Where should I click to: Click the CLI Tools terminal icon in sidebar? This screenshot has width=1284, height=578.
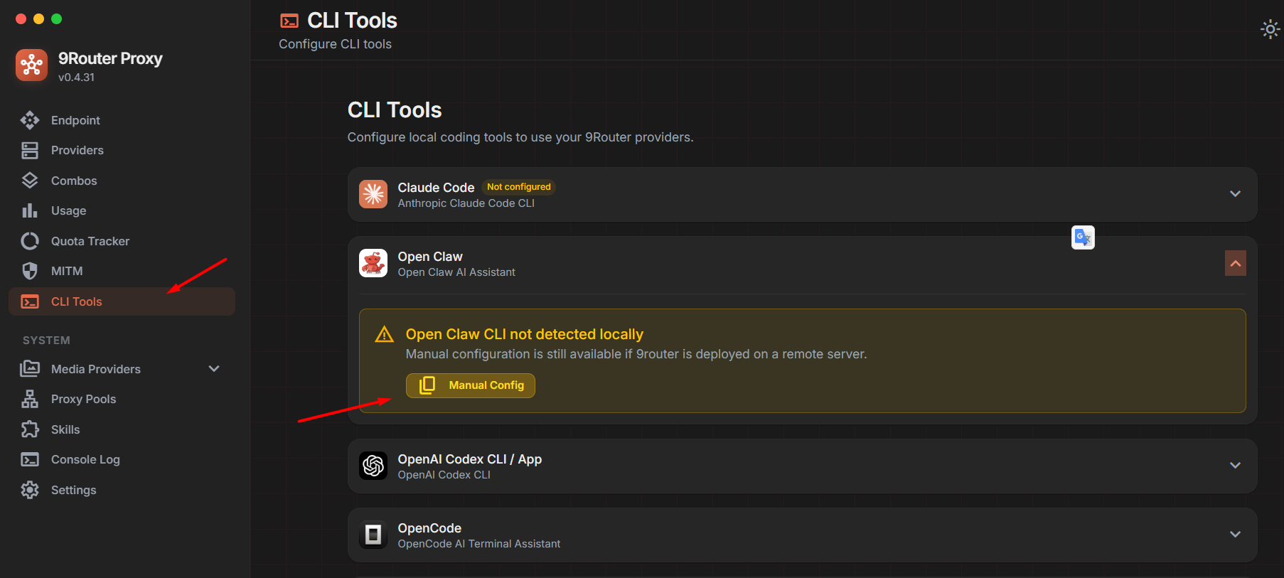pyautogui.click(x=30, y=301)
